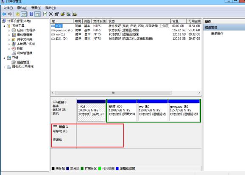Select the wo (E:) partition block
The image size is (245, 175).
tap(153, 111)
